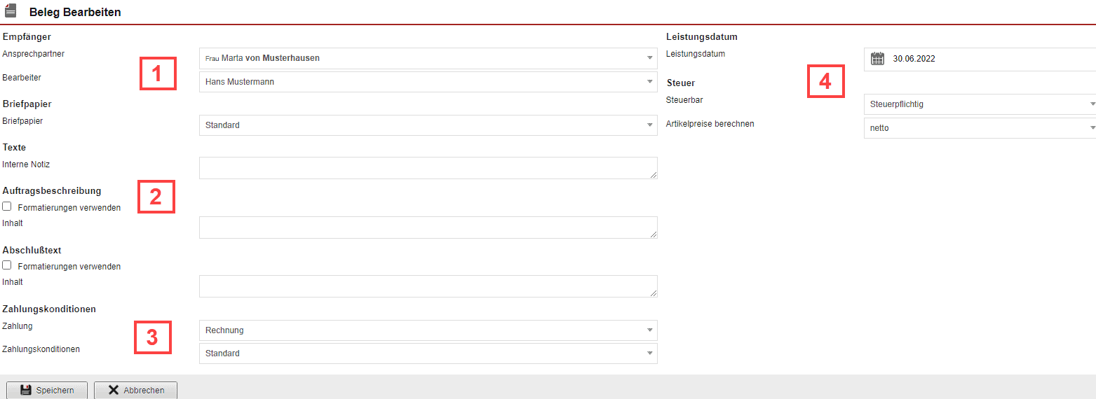Expand the Bearbeiter dropdown showing Hans Mustermann
1096x399 pixels.
pyautogui.click(x=428, y=82)
